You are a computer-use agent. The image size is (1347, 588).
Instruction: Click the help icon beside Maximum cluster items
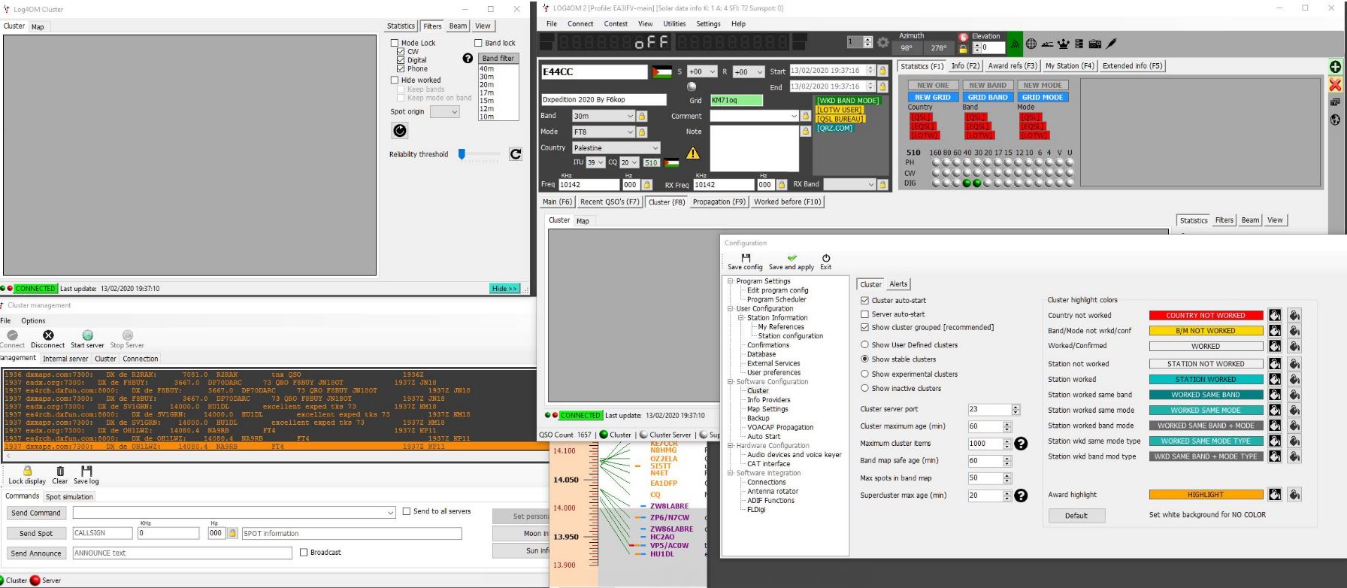tap(1021, 444)
